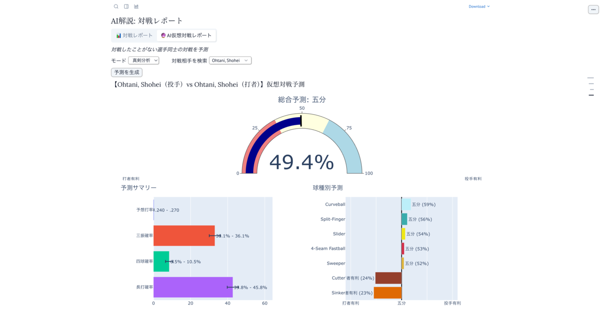Open the three-dots more options button
This screenshot has width=604, height=310.
pyautogui.click(x=593, y=10)
